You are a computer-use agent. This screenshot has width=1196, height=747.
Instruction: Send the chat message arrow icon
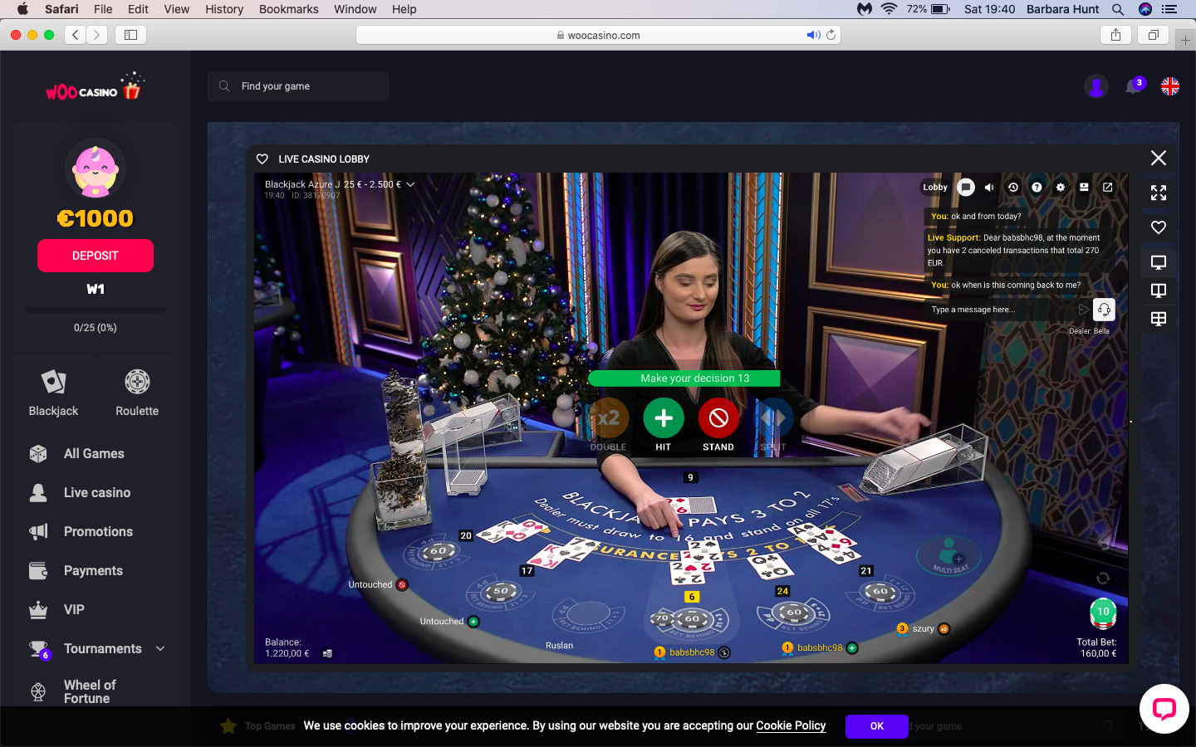(1083, 310)
